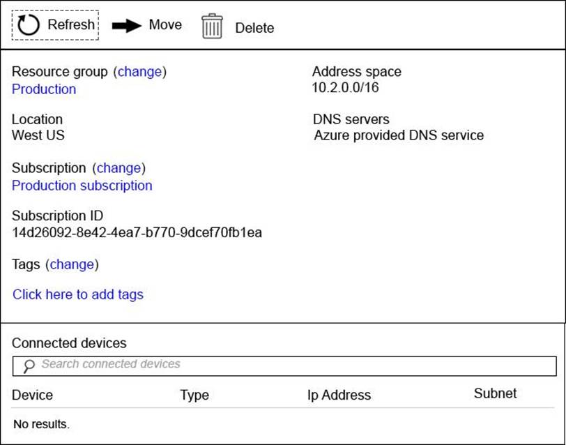Sort by the Ip Address column header
Screen dimensions: 566x445
coord(339,395)
